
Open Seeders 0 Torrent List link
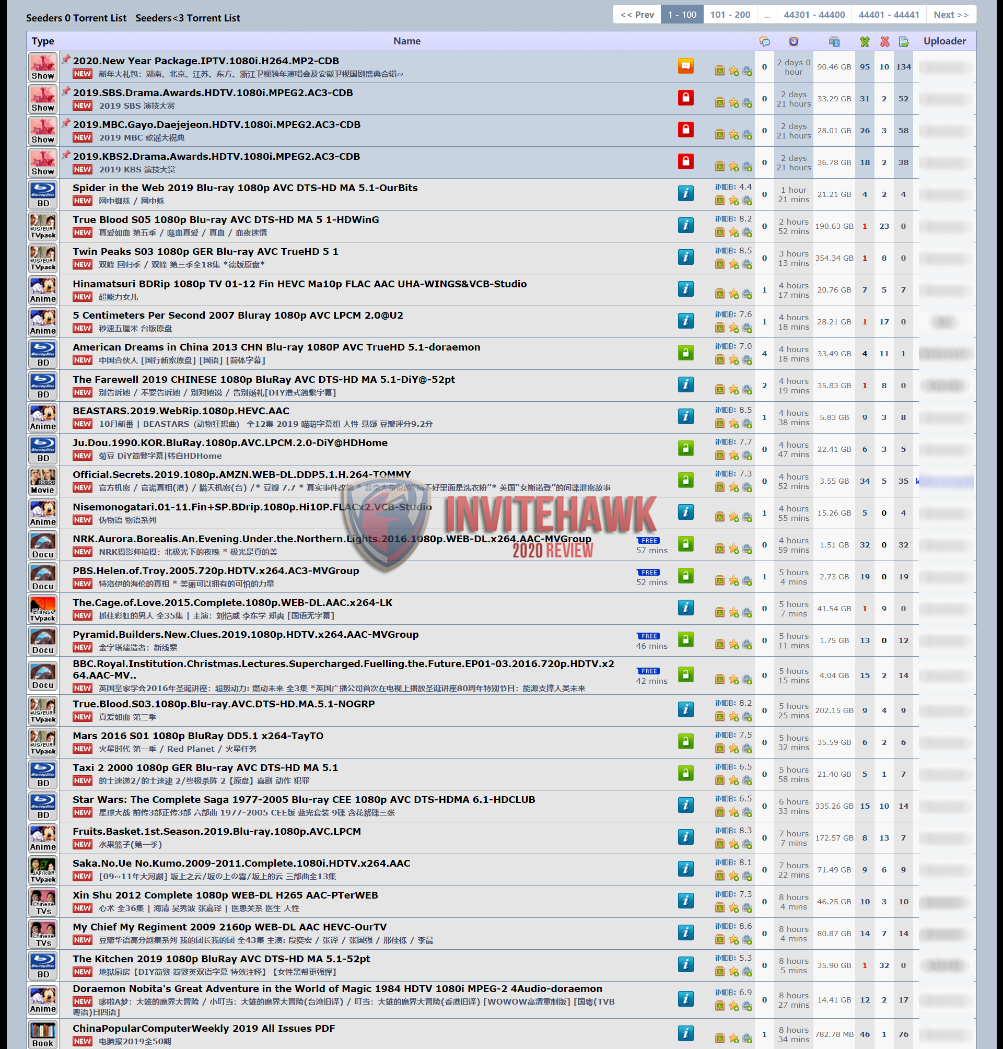pyautogui.click(x=76, y=18)
